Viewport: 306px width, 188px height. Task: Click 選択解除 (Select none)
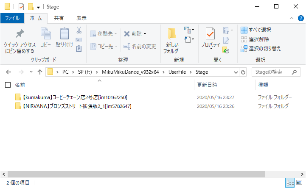pos(255,39)
